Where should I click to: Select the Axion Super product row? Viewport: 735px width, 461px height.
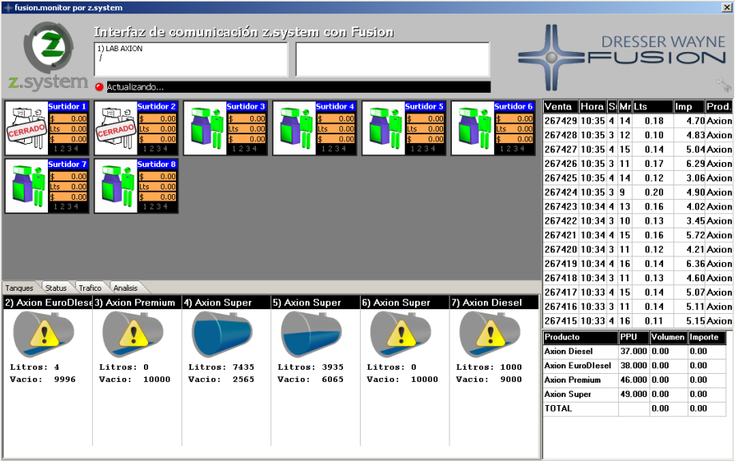(x=635, y=394)
